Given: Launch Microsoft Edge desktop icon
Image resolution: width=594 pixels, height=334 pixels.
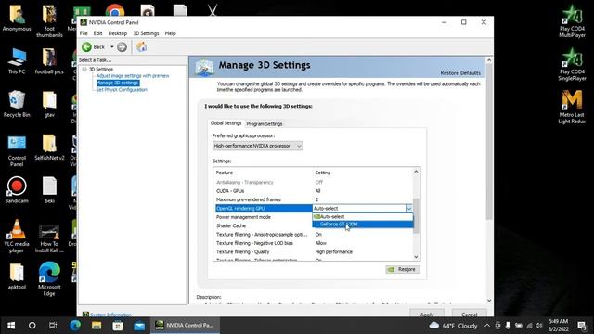Looking at the screenshot, I should [x=49, y=278].
